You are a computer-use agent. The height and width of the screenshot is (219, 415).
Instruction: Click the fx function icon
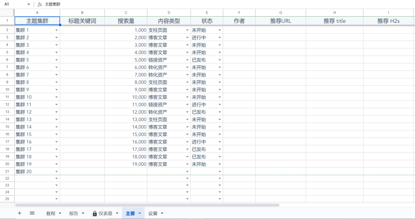(x=40, y=4)
